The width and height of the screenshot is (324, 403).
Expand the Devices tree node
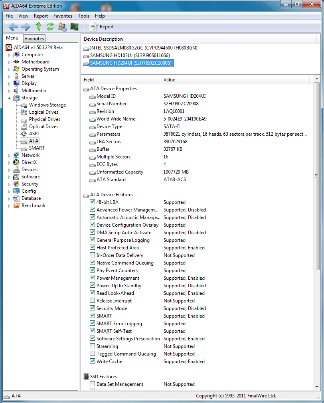pyautogui.click(x=9, y=170)
